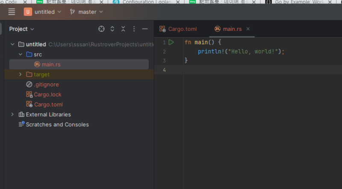Select Cargo.lock in project tree
Screen dimensions: 342x189
[x=47, y=94]
